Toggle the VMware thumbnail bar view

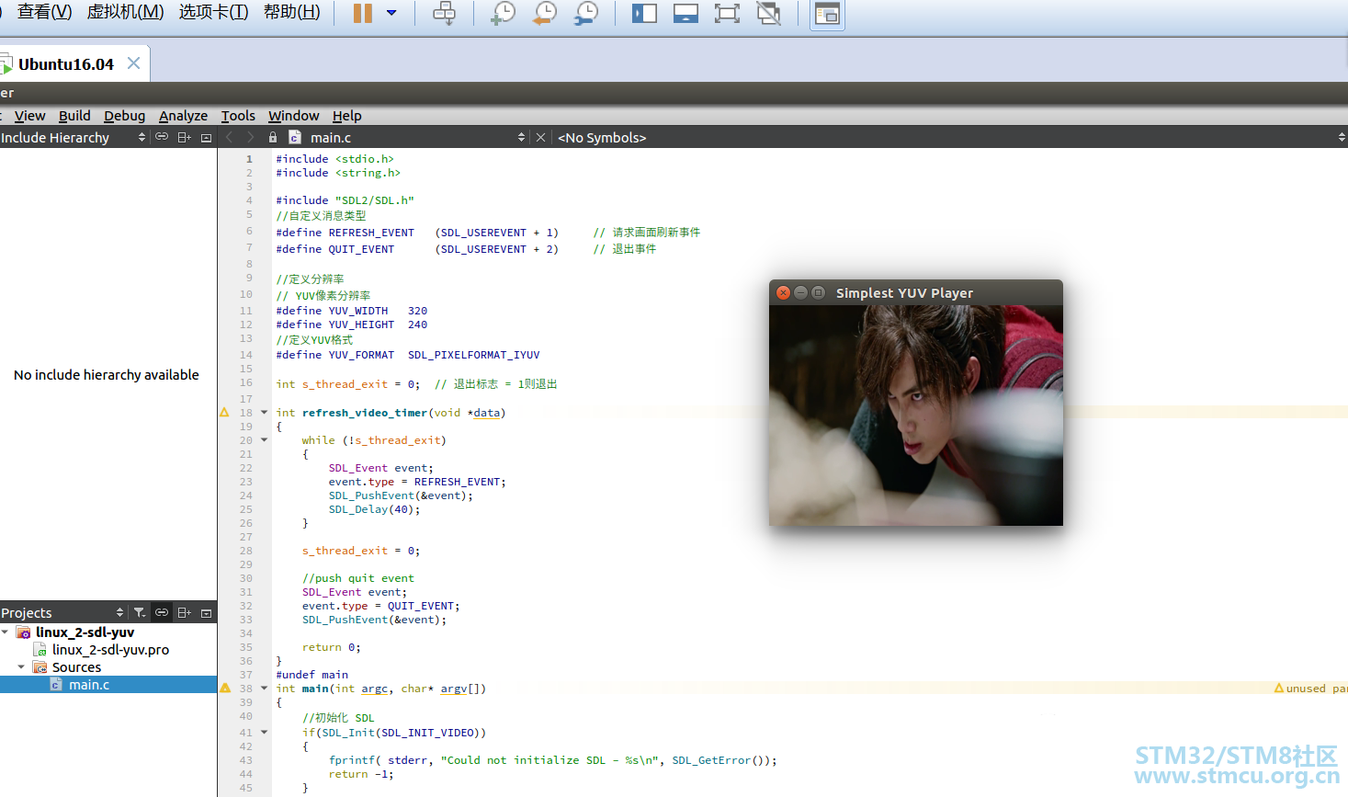685,13
